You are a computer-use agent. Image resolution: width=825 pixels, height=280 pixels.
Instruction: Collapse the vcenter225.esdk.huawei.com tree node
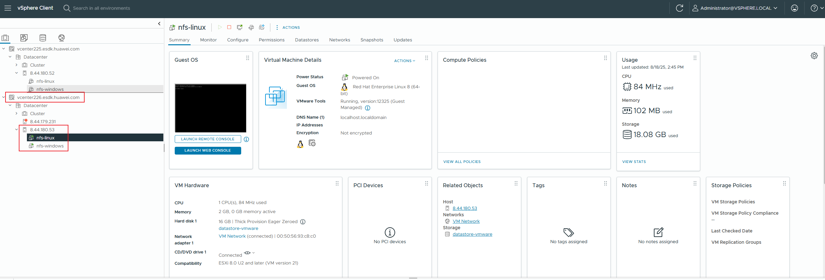point(4,49)
